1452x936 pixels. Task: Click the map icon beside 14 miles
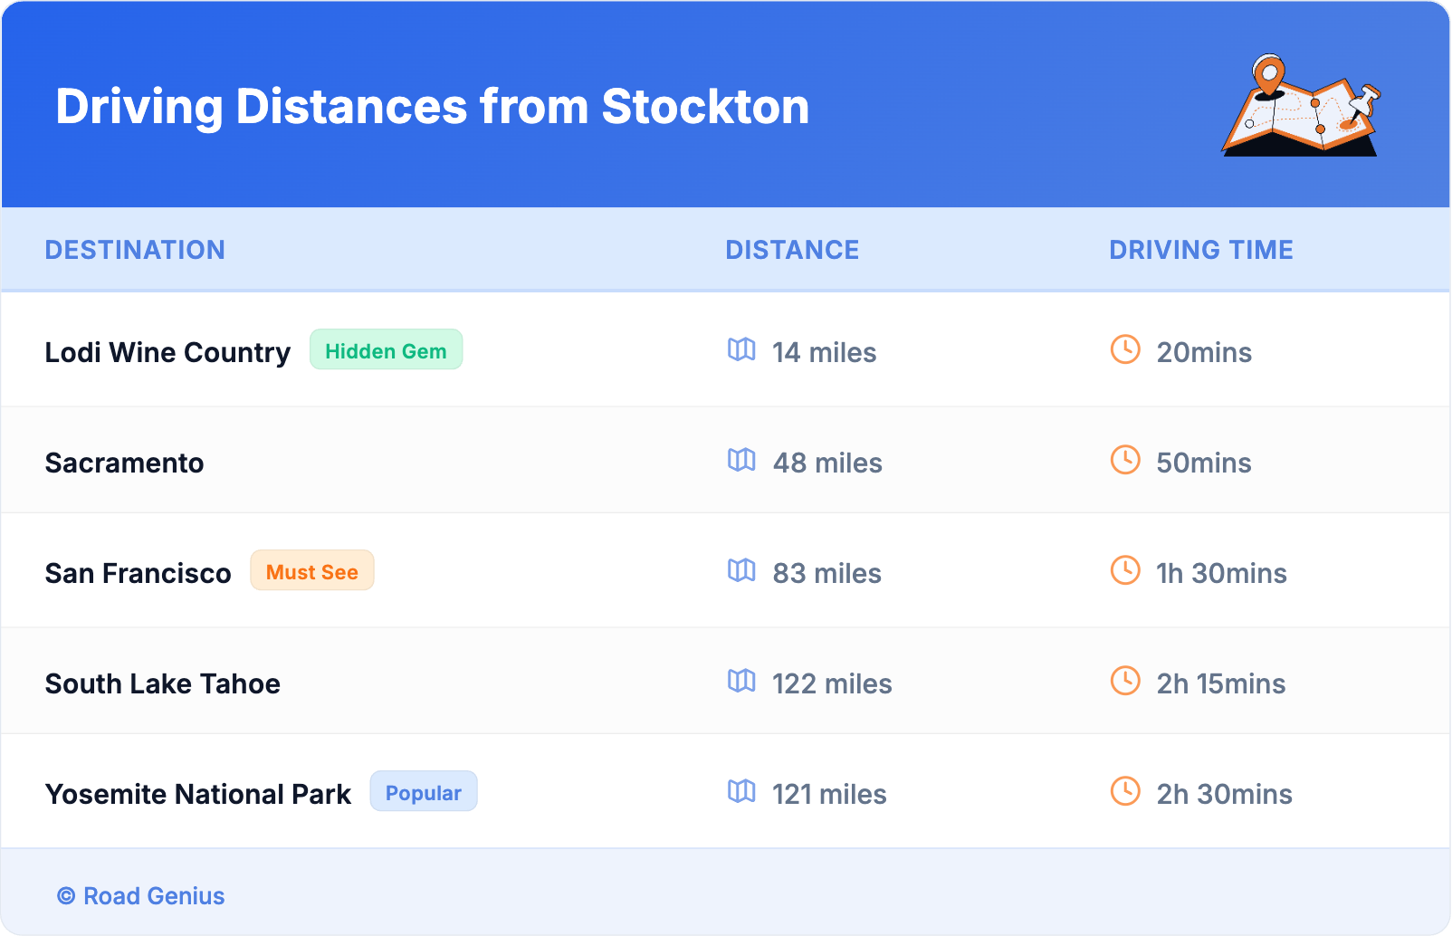[x=741, y=349]
